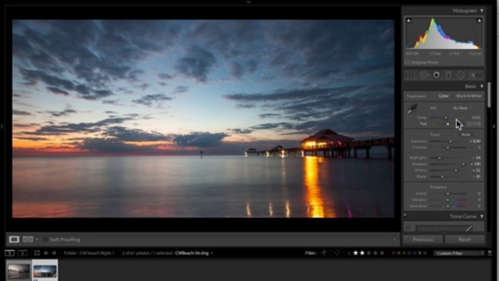This screenshot has width=499, height=281.
Task: Check the Original Photo checkbox
Action: (x=408, y=62)
